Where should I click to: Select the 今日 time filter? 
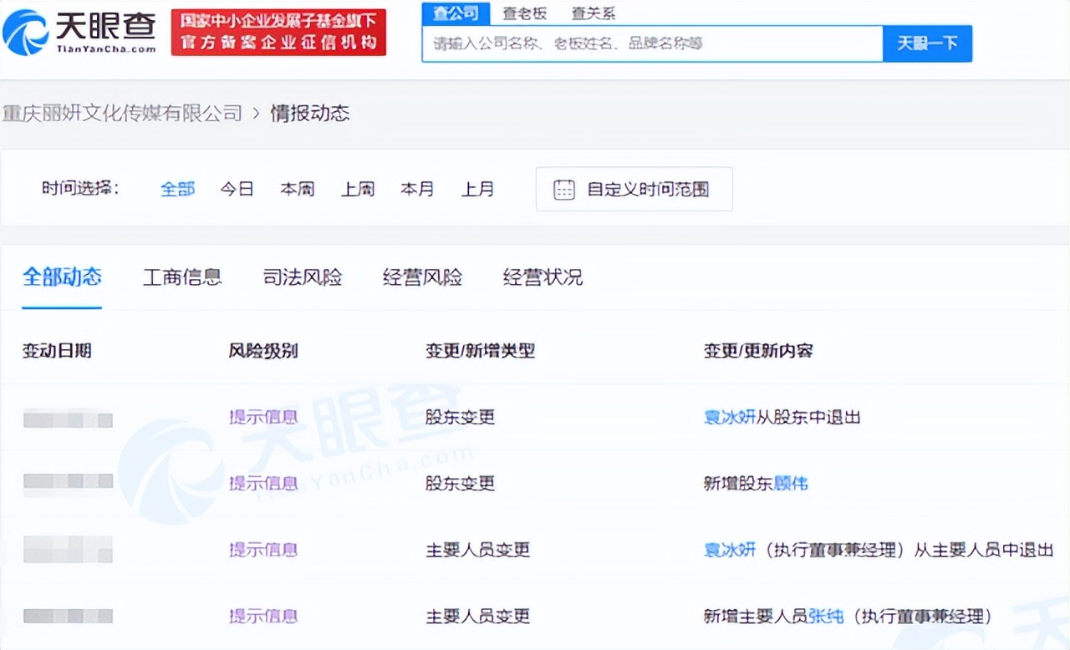pos(237,189)
